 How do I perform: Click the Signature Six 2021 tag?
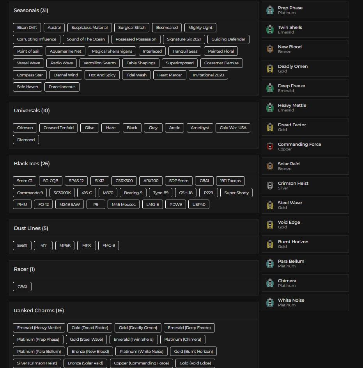(x=184, y=39)
